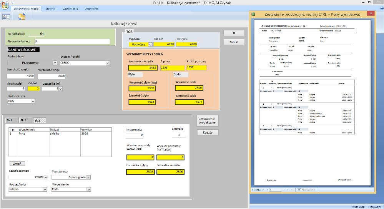Expand the Wypełnienie dropdown

click(89, 189)
